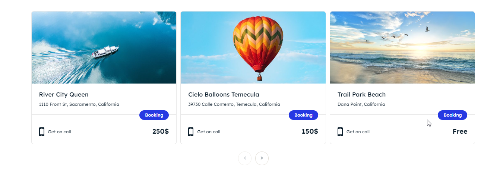Open Trail Park Beach title link

coord(361,94)
